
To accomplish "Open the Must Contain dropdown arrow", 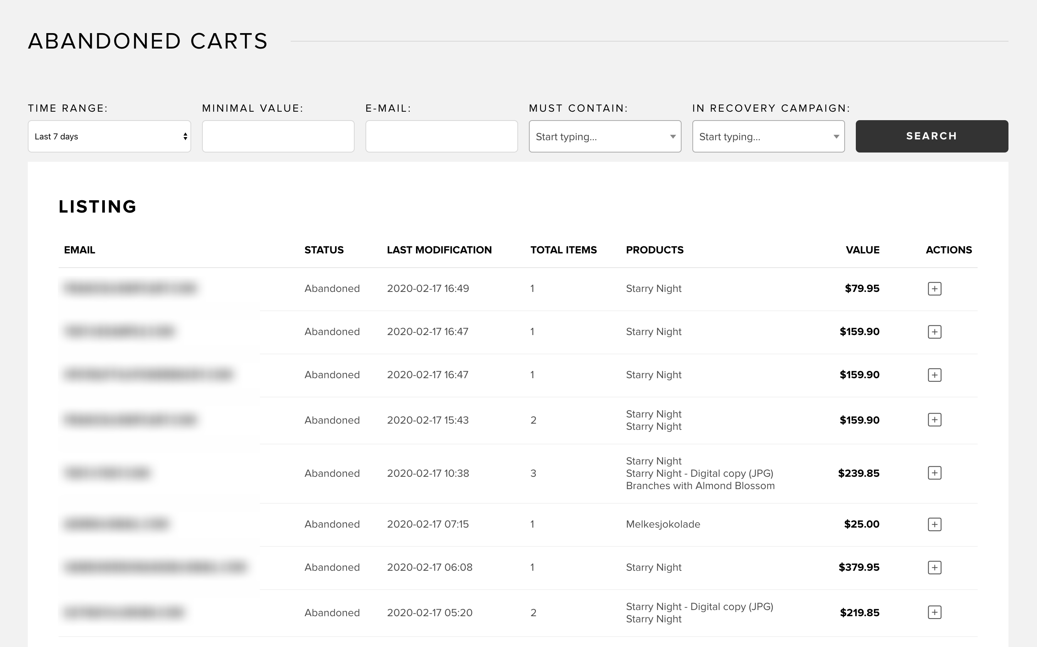I will coord(672,136).
